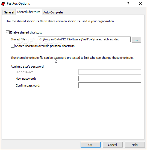This screenshot has width=147, height=150.
Task: Confirm settings with OK button
Action: click(90, 145)
